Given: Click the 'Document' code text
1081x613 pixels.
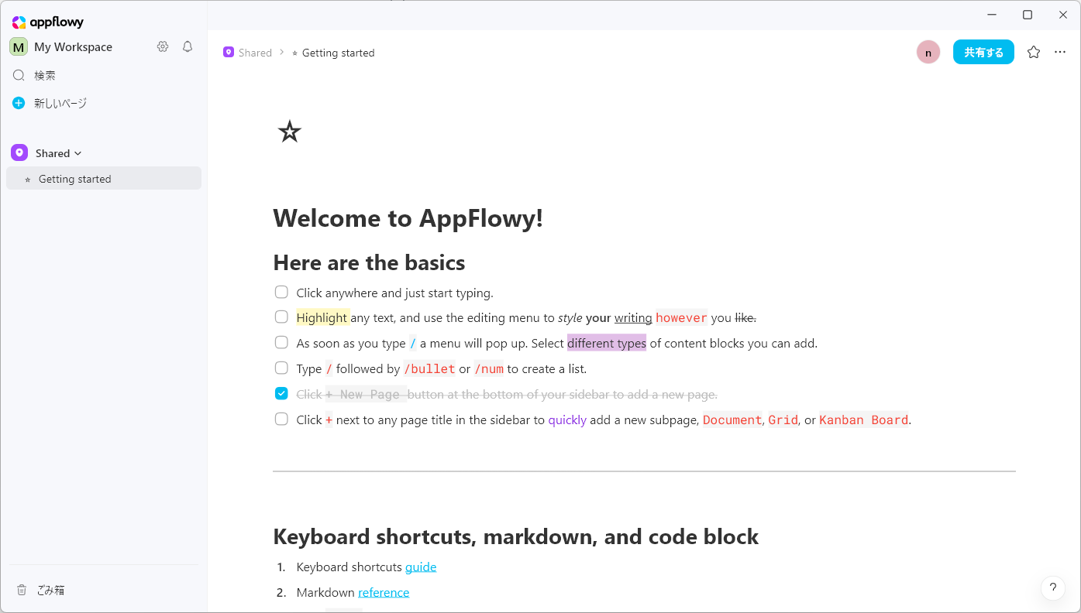Looking at the screenshot, I should click(732, 420).
